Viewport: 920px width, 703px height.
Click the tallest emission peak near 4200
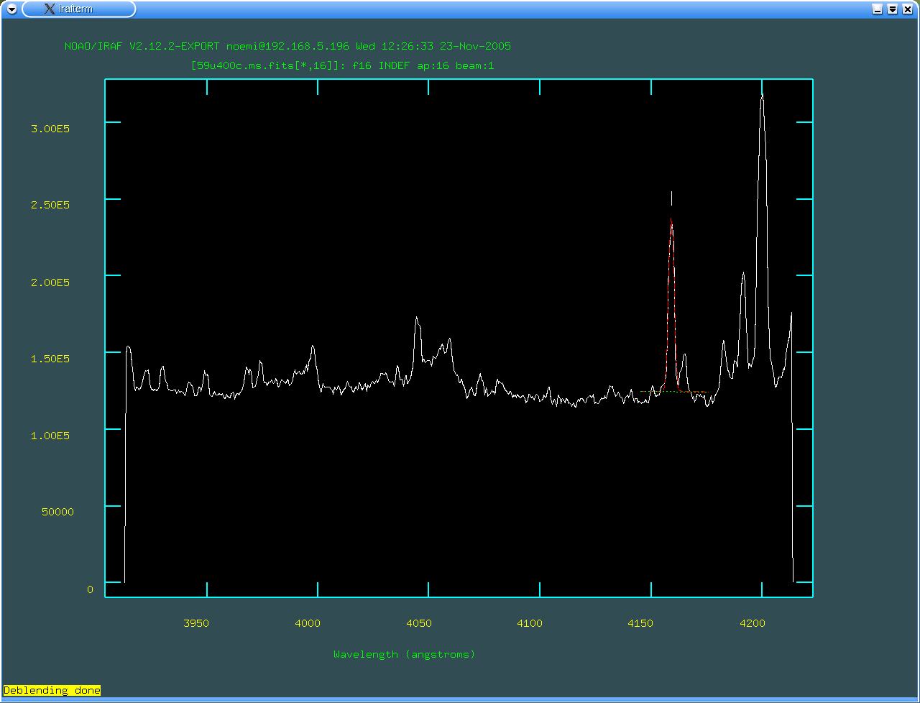click(762, 101)
